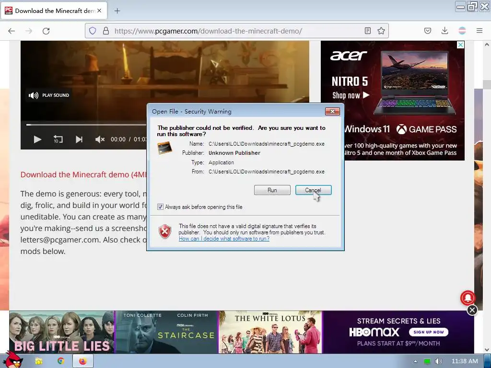Play the video with the play button
Image resolution: width=491 pixels, height=368 pixels.
tap(37, 139)
